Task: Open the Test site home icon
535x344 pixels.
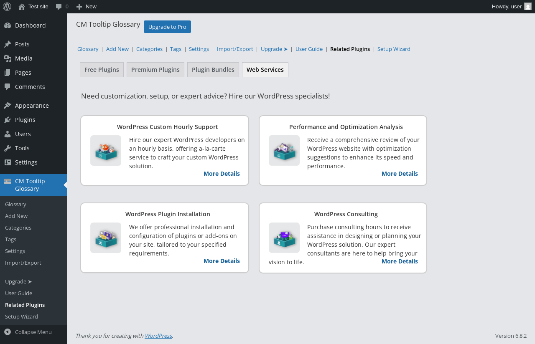Action: [22, 7]
